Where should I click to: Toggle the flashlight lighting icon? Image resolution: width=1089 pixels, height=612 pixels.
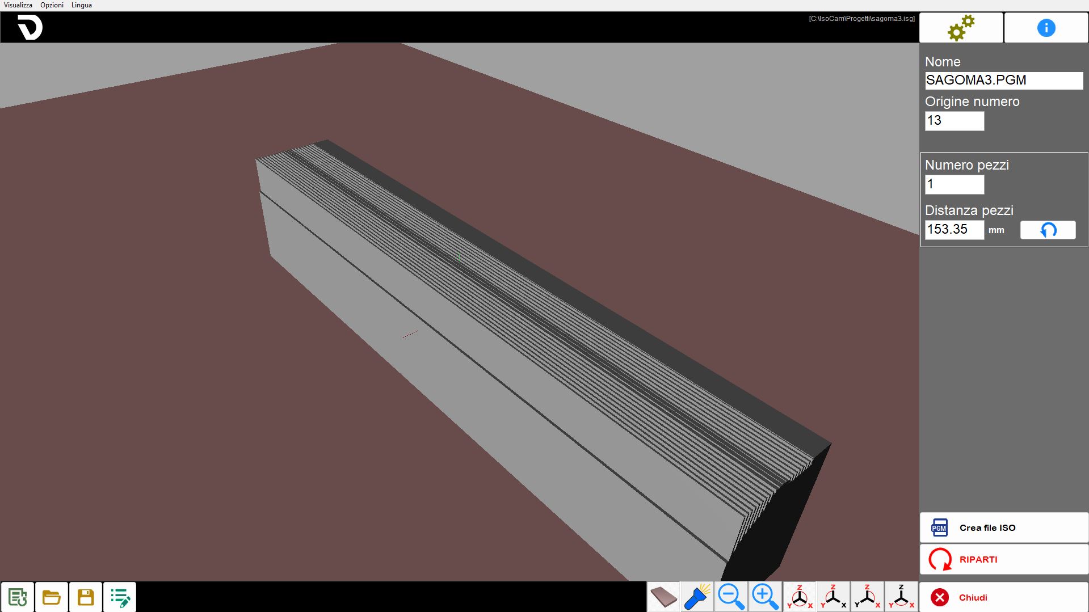tap(697, 597)
